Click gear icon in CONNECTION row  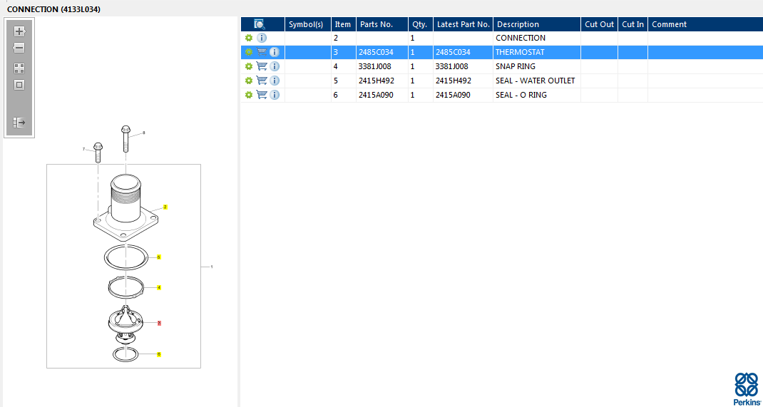(x=249, y=38)
